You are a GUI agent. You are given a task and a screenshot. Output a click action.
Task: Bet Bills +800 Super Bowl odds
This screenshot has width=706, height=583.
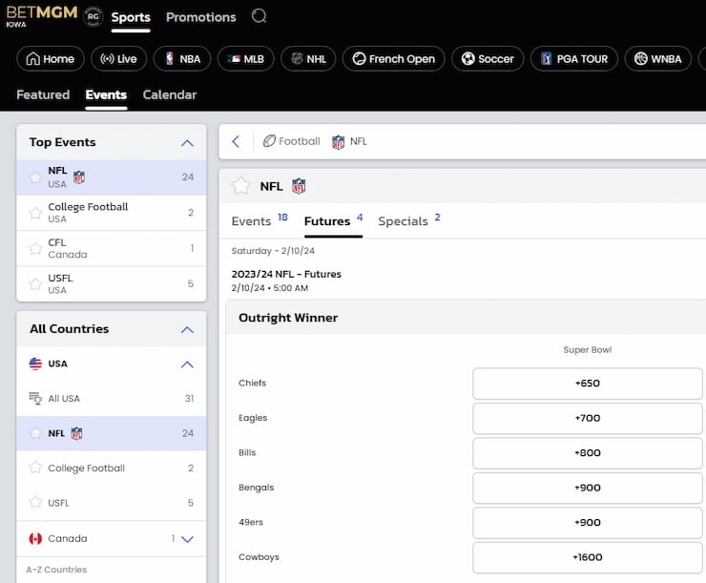(x=587, y=453)
